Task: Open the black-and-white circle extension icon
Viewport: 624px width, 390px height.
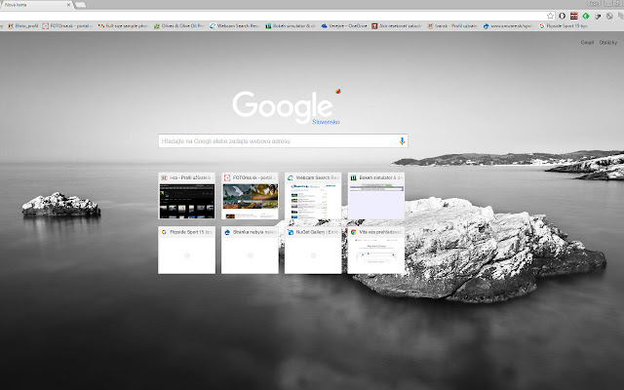Action: tap(562, 16)
